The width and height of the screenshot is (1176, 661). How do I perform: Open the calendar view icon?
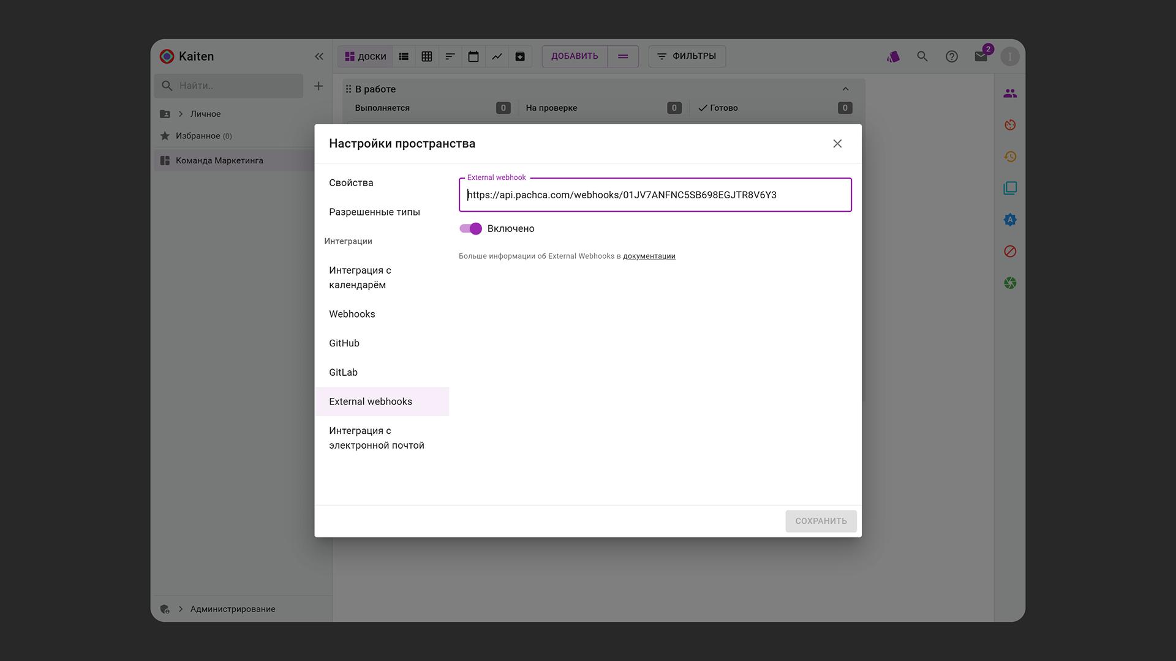[x=473, y=56]
